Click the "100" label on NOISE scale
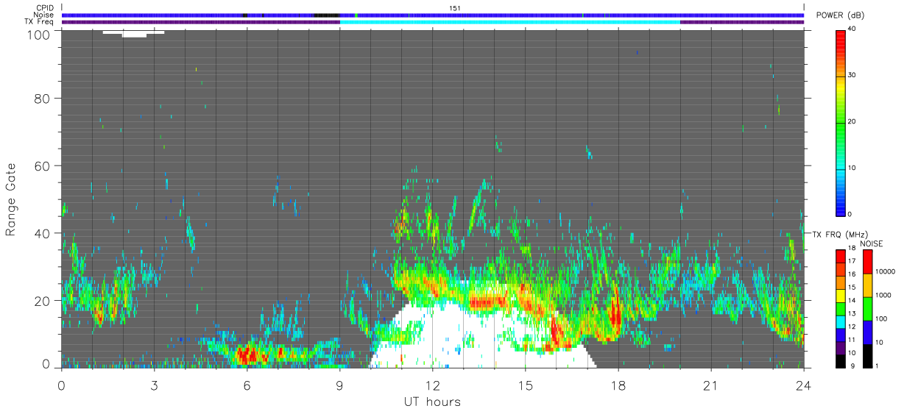Image resolution: width=904 pixels, height=417 pixels. click(x=882, y=318)
